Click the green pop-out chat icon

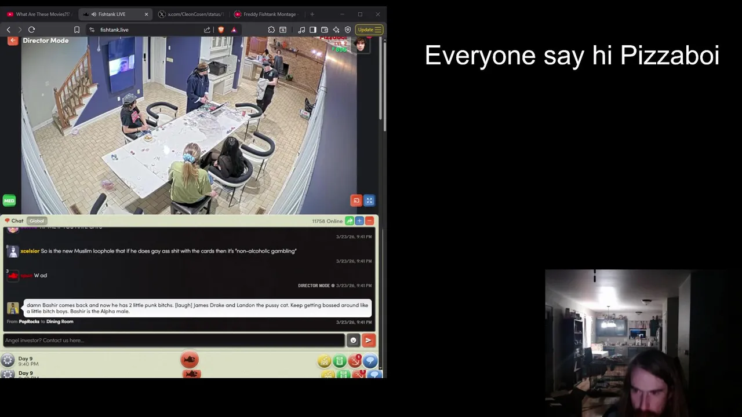(x=350, y=221)
